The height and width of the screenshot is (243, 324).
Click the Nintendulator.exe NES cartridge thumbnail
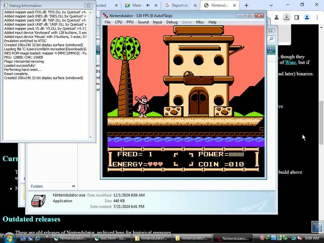(x=38, y=201)
